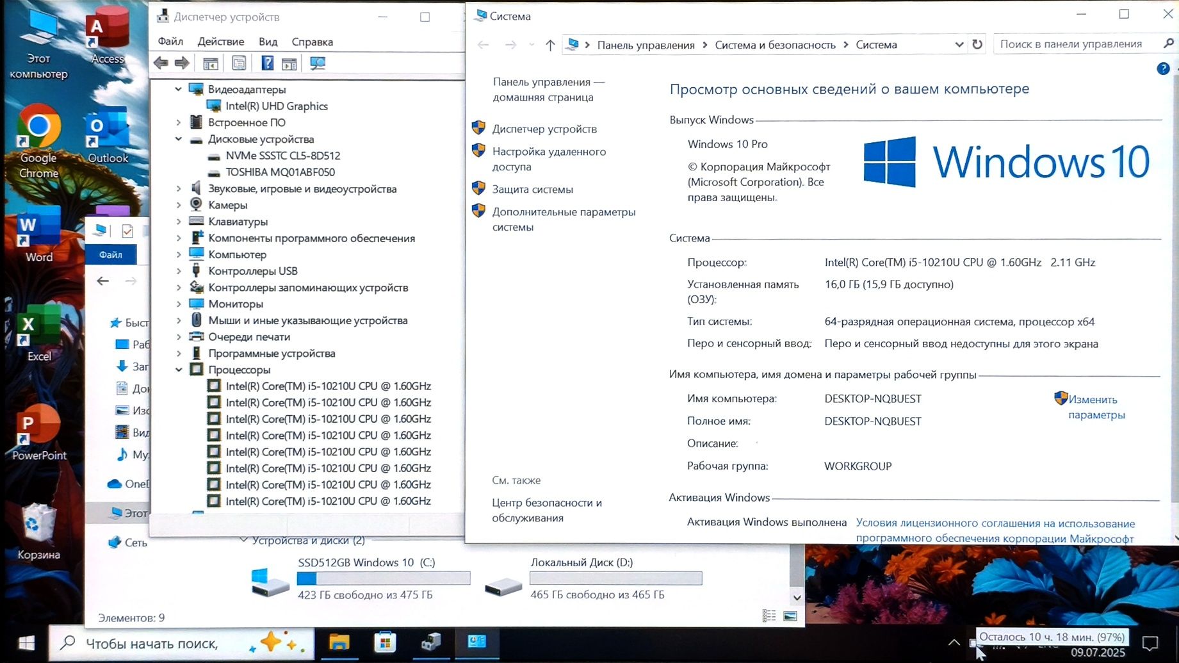The height and width of the screenshot is (663, 1179).
Task: Click the show/hide console tree toolbar icon
Action: click(x=210, y=63)
